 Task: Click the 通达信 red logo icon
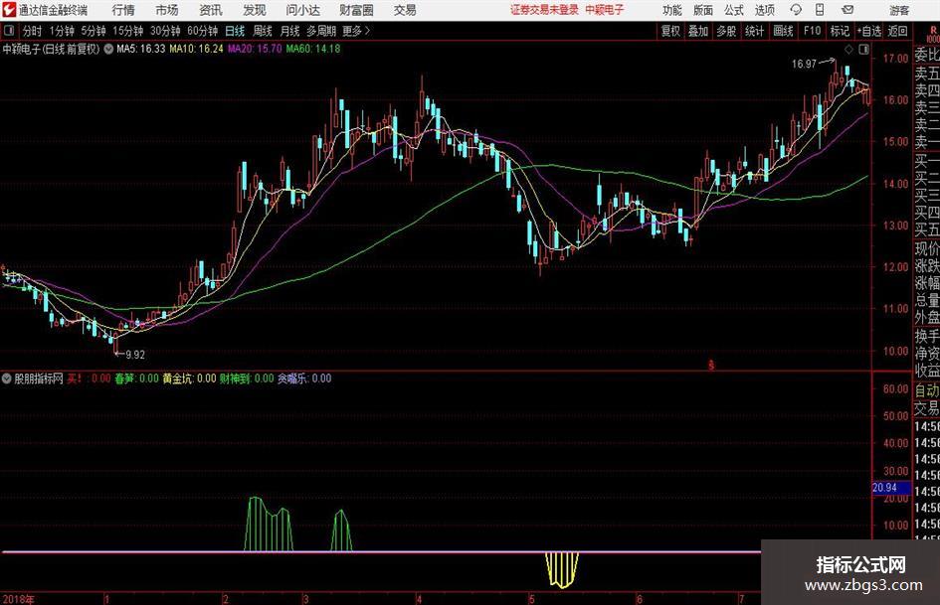(x=9, y=10)
